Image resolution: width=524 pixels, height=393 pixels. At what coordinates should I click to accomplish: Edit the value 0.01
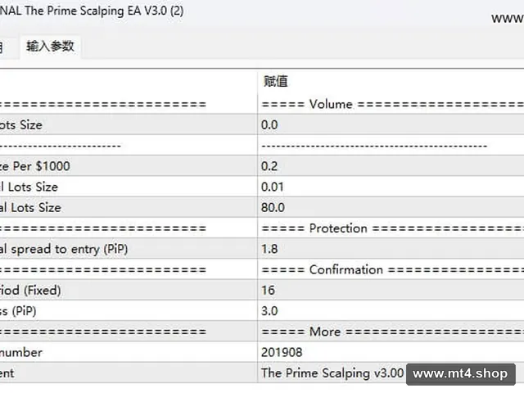(x=391, y=187)
